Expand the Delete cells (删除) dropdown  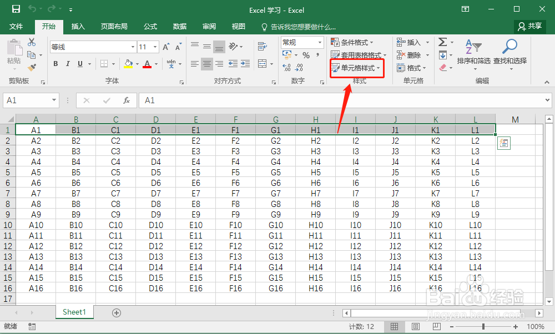[427, 55]
